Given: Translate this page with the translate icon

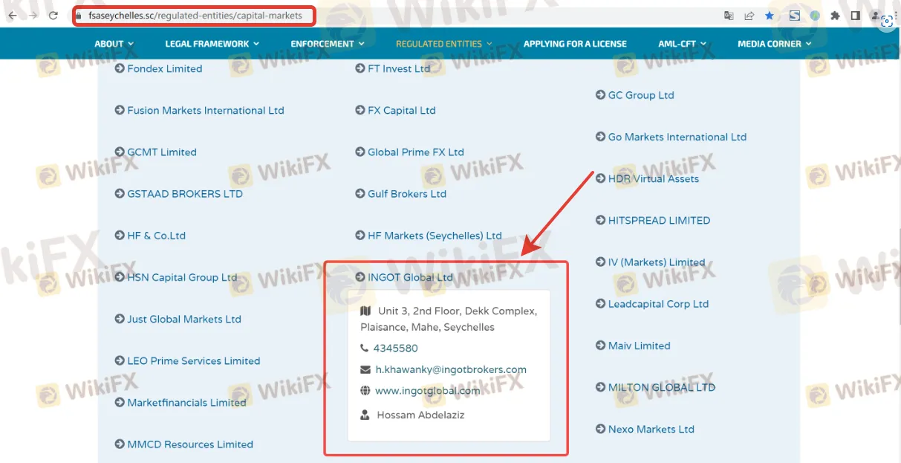Looking at the screenshot, I should click(x=729, y=15).
